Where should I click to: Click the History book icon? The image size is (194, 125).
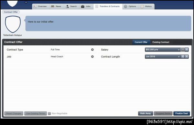click(142, 6)
